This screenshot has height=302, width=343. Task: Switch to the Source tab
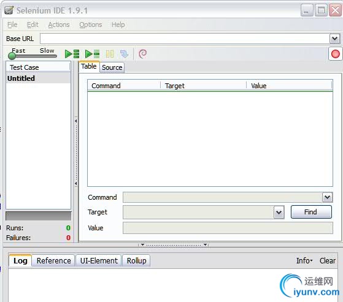(112, 67)
